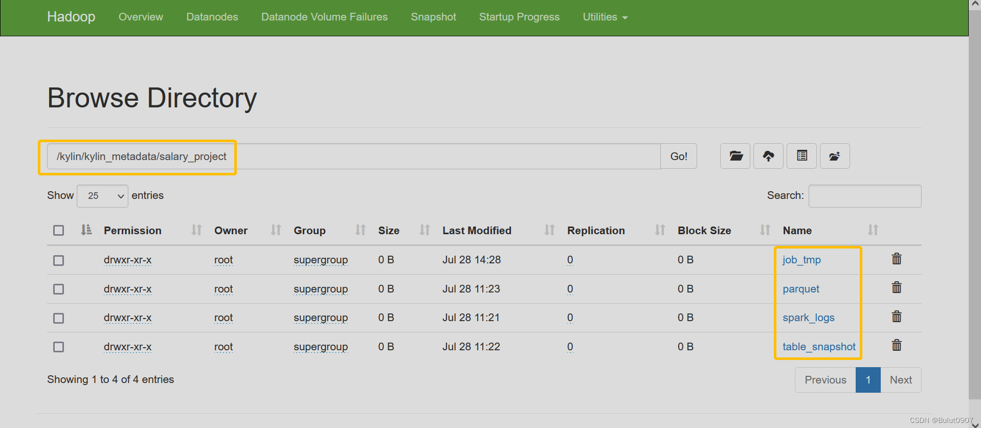Sort rows using the icon beside select-all
The image size is (981, 428).
coord(86,230)
